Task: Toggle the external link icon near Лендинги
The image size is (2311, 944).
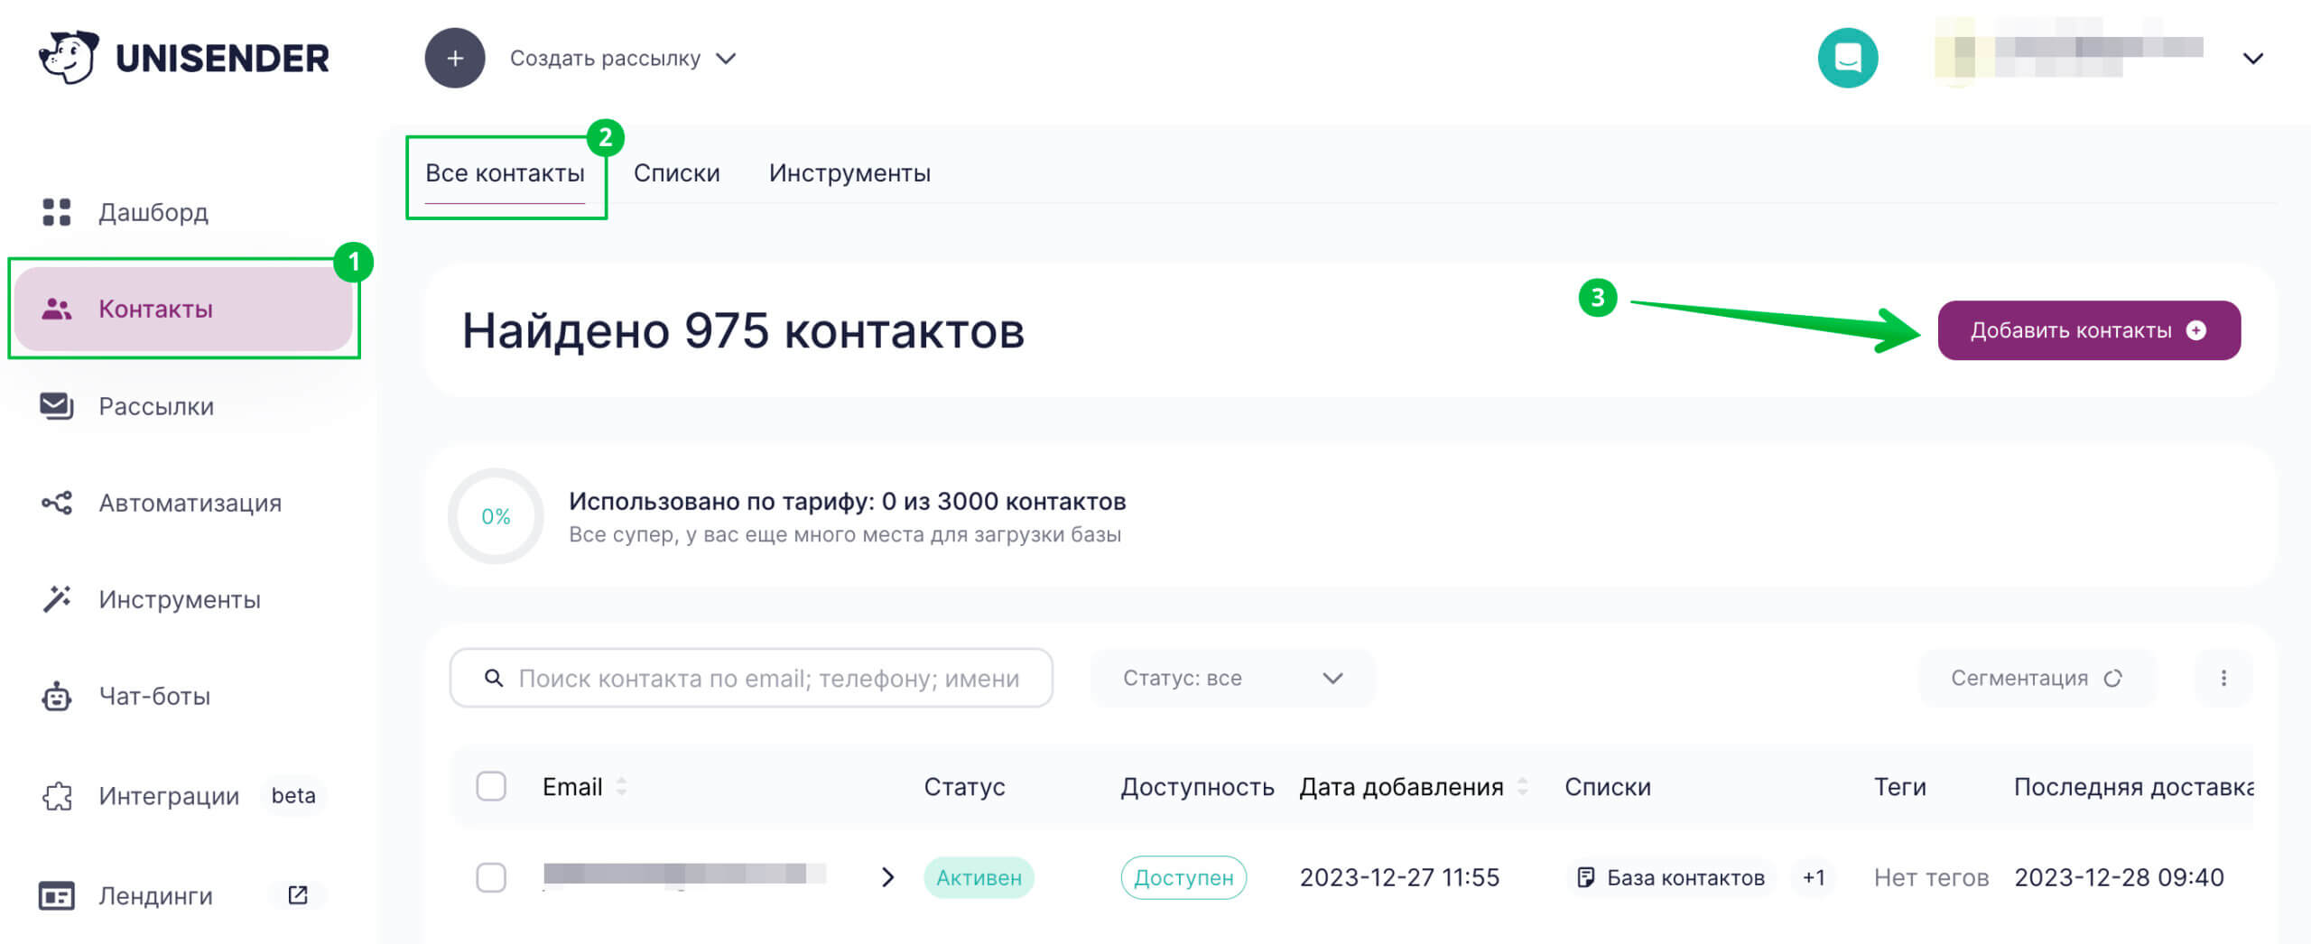Action: (x=298, y=894)
